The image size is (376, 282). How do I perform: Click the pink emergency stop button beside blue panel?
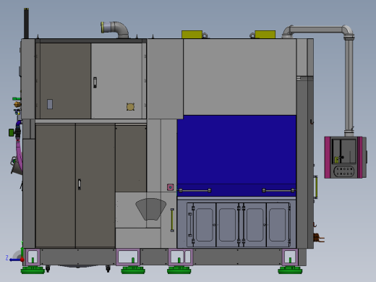click(x=171, y=187)
